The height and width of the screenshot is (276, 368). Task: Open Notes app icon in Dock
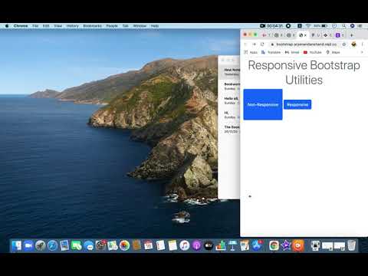point(172,245)
